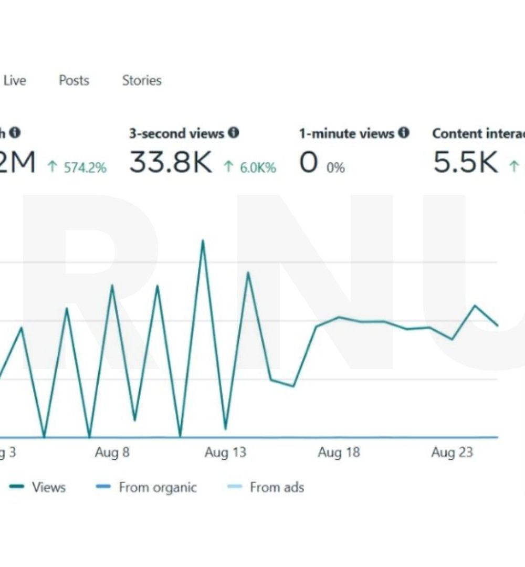Screen dimensions: 525x567
Task: Click the info icon beside 1-minute views
Action: [404, 133]
